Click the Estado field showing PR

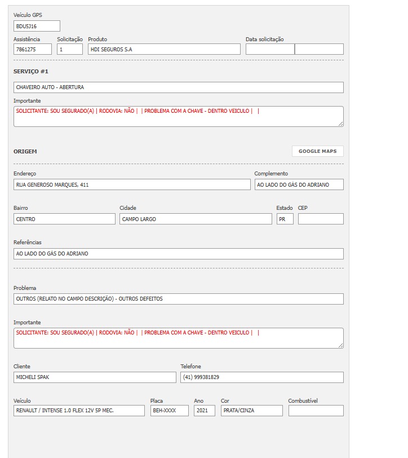pos(285,219)
